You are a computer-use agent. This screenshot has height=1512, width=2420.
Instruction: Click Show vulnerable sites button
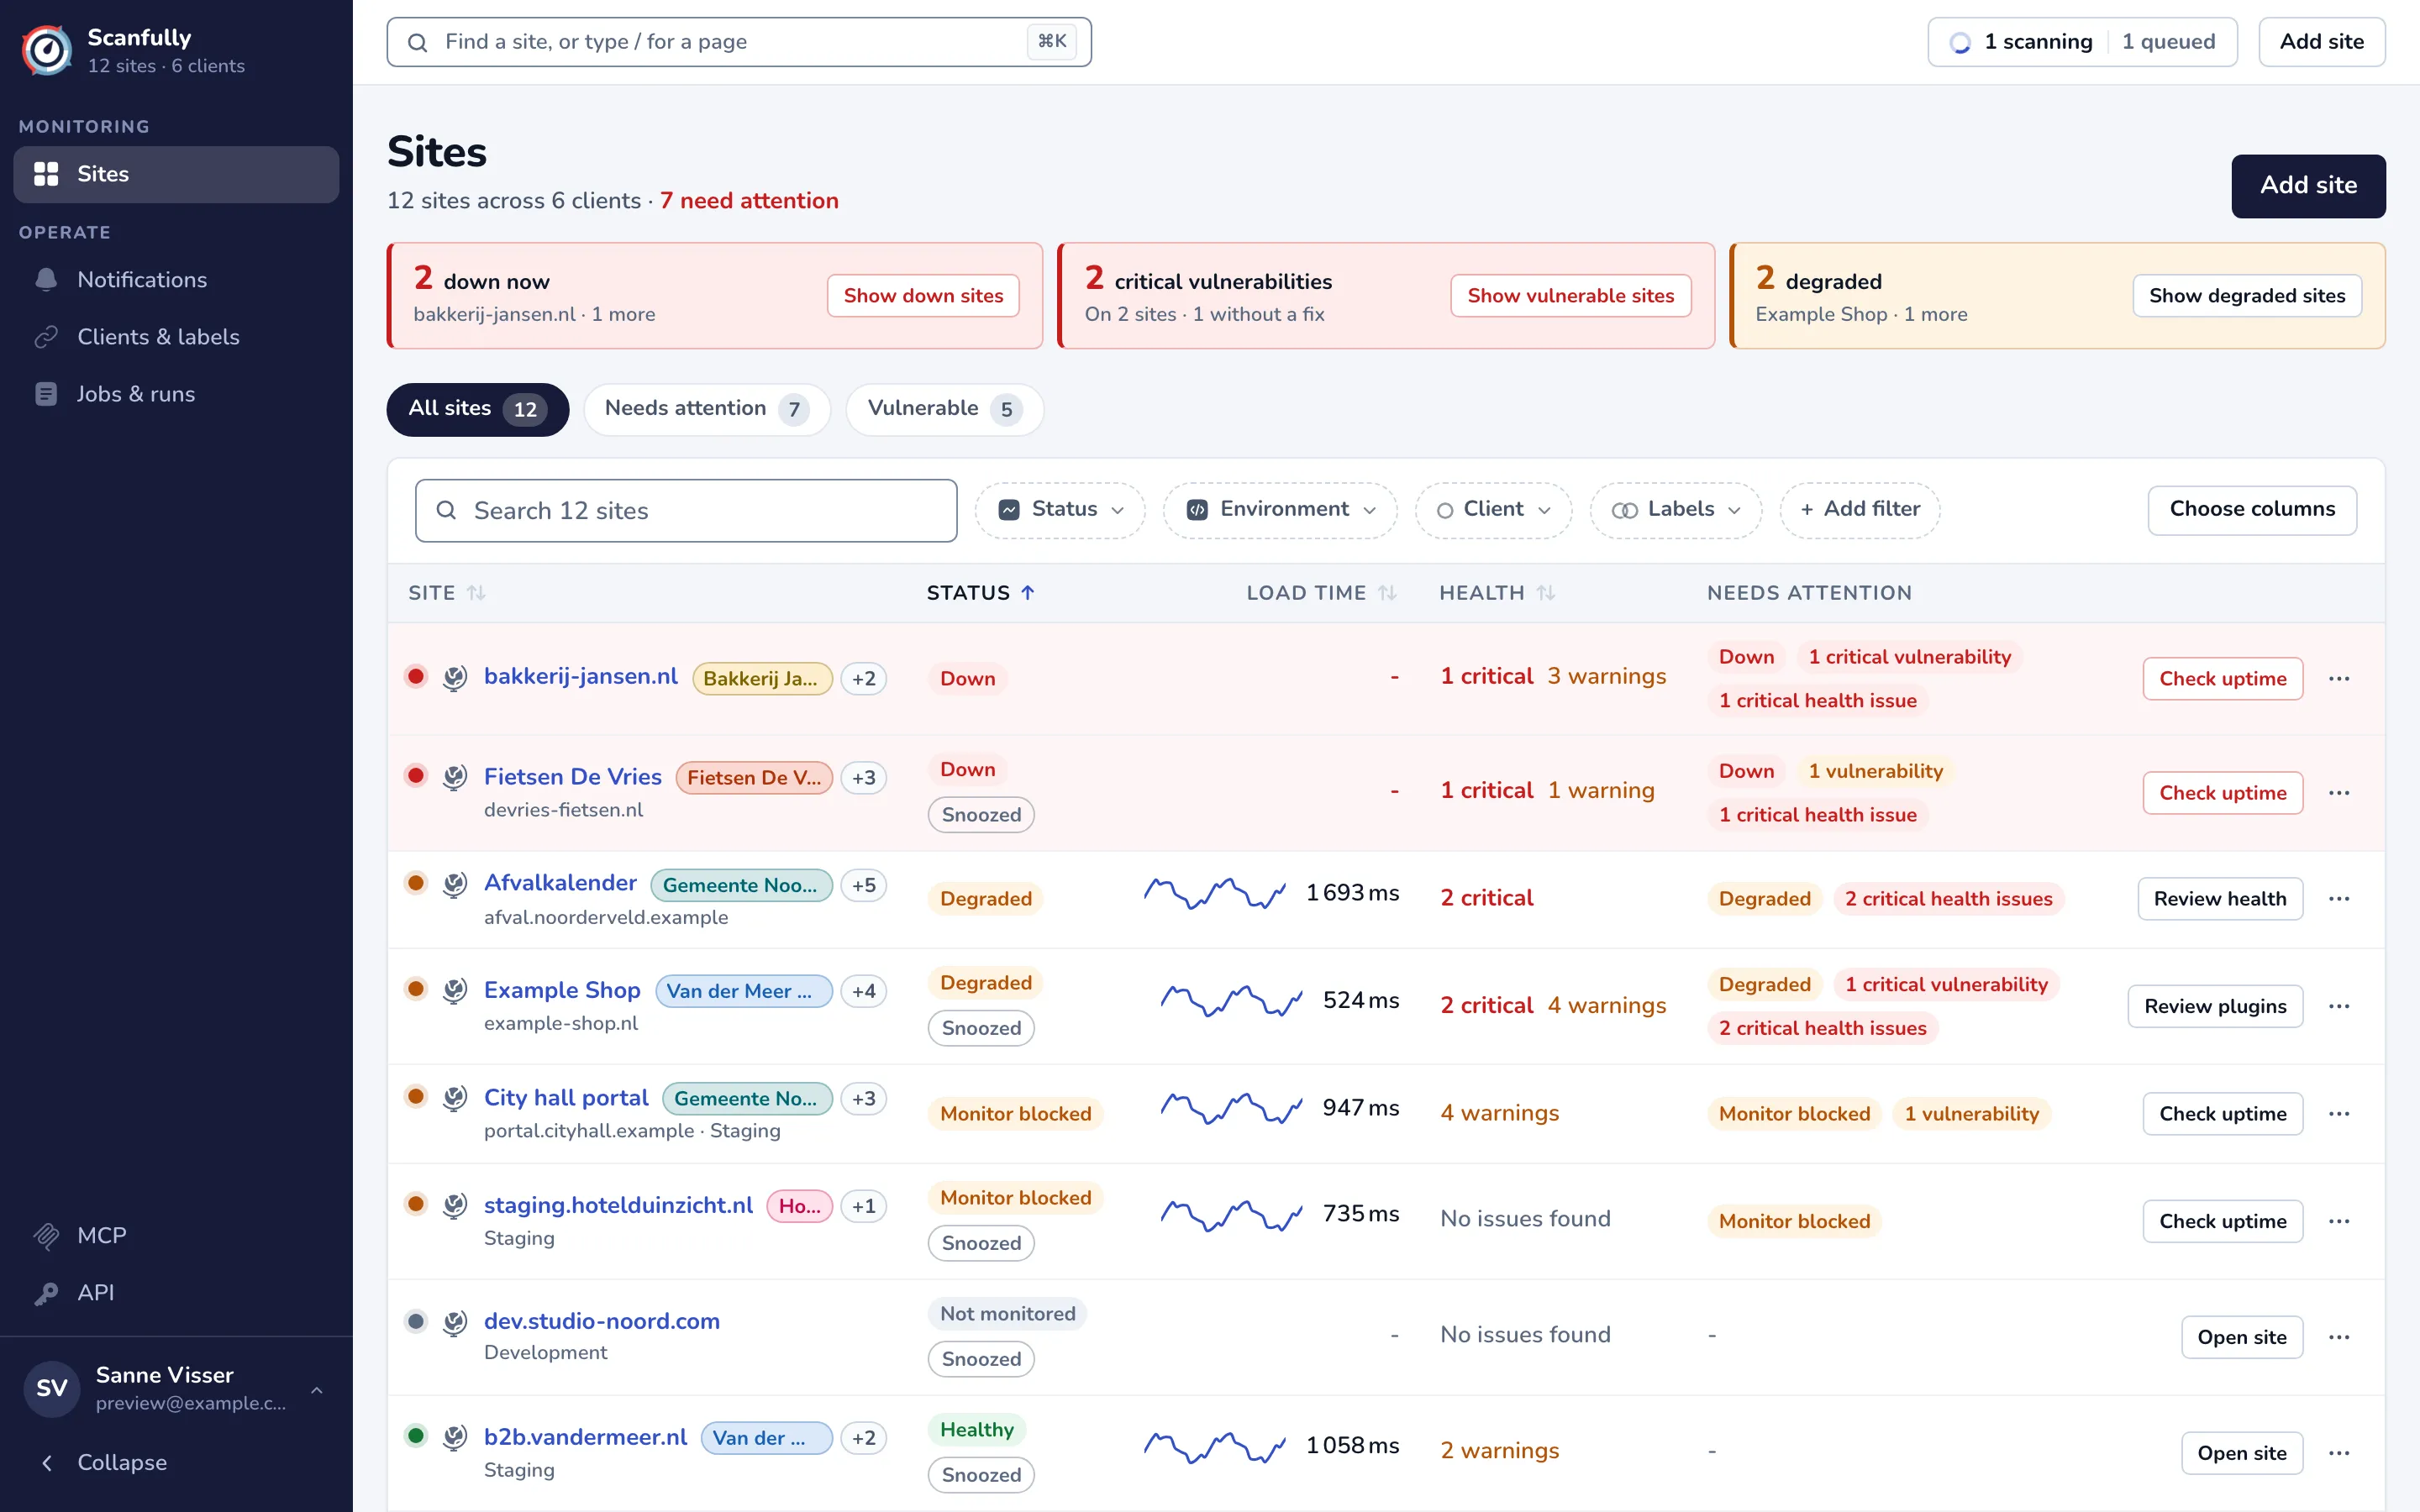pos(1571,296)
